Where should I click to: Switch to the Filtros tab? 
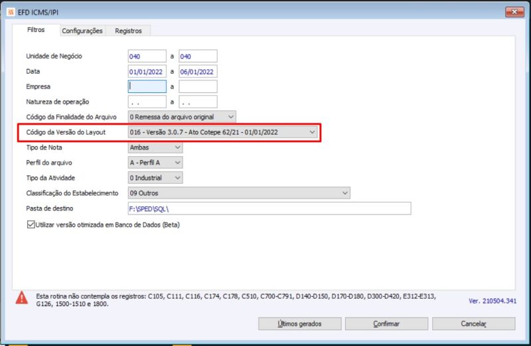click(x=36, y=30)
